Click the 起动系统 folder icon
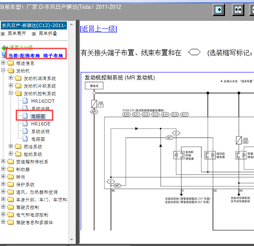254x246 pixels. 19,154
